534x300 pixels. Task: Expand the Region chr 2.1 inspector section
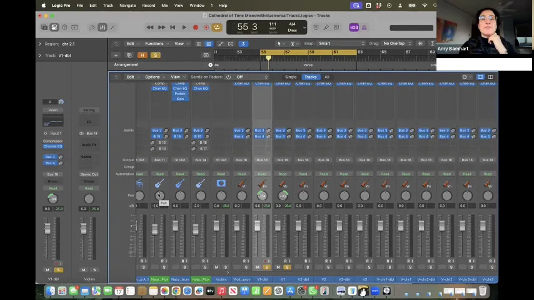tap(40, 44)
